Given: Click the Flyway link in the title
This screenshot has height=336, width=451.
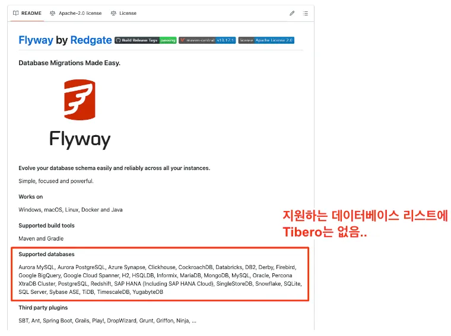Looking at the screenshot, I should coord(36,40).
